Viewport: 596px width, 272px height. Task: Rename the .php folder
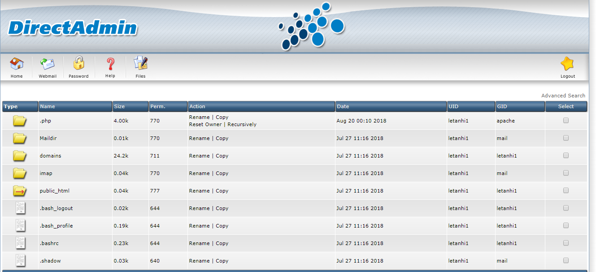pos(199,117)
